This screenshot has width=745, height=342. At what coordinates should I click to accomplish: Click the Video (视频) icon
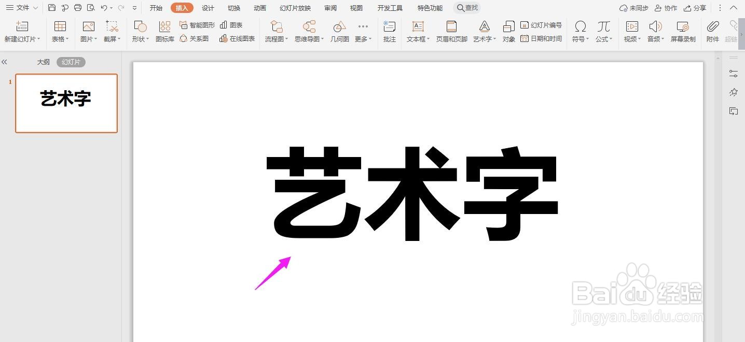point(632,26)
